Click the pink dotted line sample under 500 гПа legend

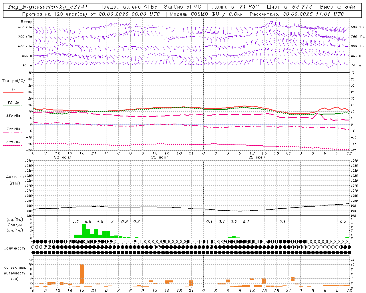click(13, 145)
